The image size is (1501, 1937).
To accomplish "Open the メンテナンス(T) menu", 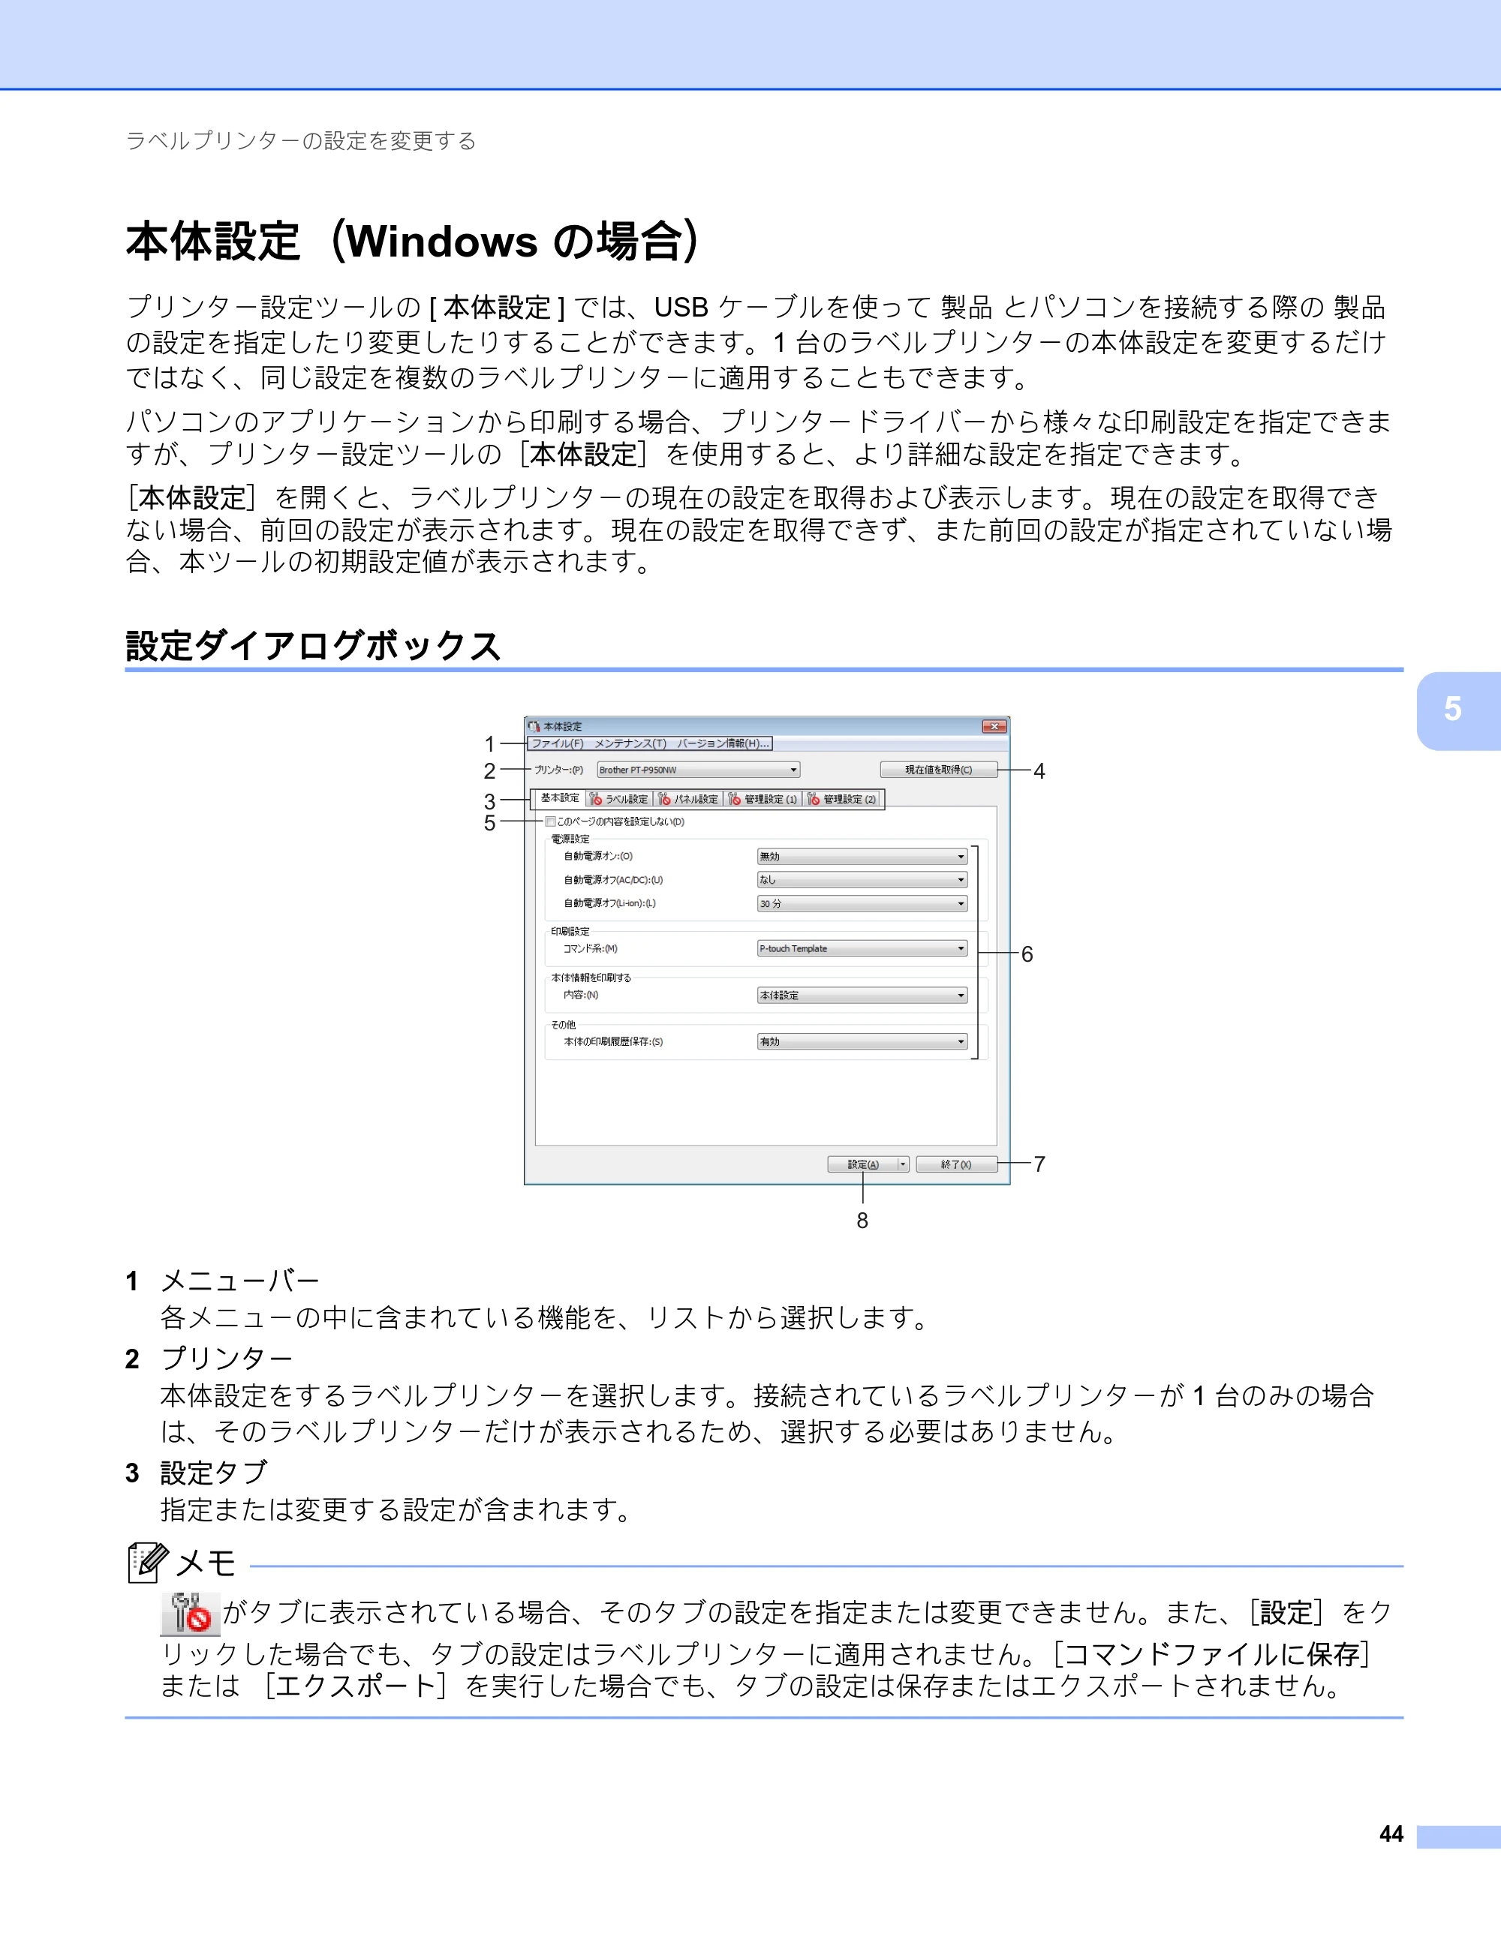I will pyautogui.click(x=630, y=743).
